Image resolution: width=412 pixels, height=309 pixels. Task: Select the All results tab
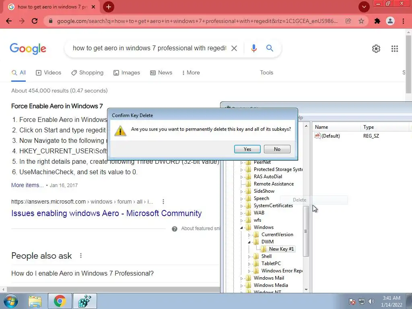pyautogui.click(x=19, y=73)
